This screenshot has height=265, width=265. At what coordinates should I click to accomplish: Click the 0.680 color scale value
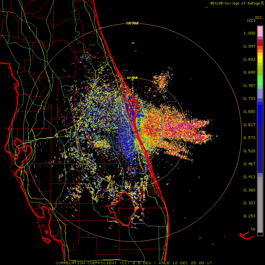(249, 112)
